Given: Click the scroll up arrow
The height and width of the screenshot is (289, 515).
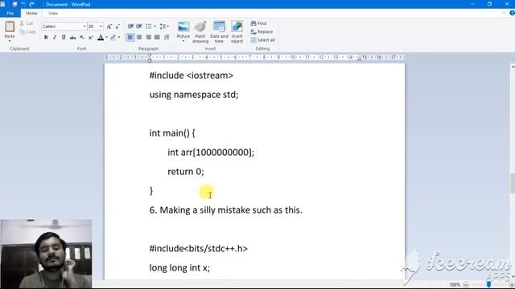Looking at the screenshot, I should pyautogui.click(x=513, y=67).
